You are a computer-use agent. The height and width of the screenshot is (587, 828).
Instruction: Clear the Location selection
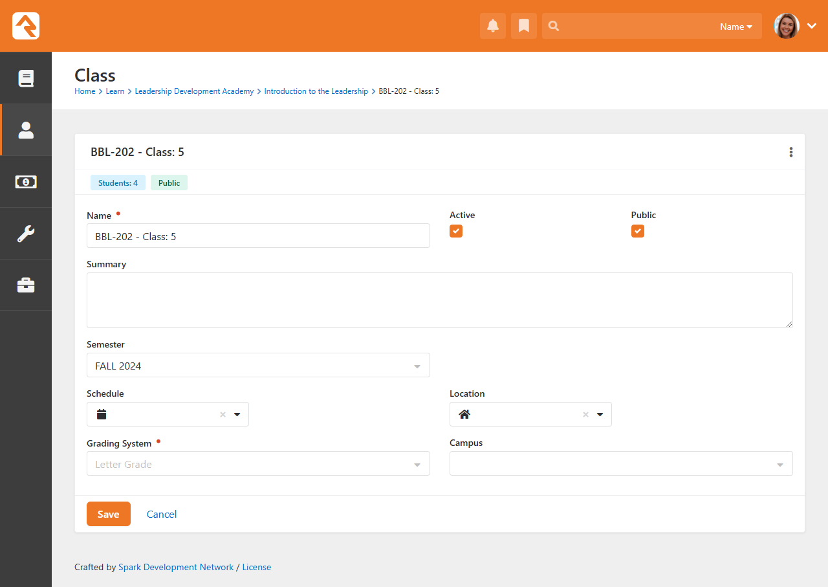pos(585,414)
